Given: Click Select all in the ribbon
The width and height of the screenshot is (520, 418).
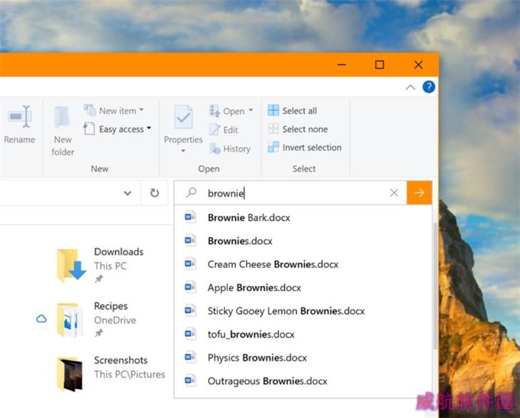Looking at the screenshot, I should [x=292, y=111].
